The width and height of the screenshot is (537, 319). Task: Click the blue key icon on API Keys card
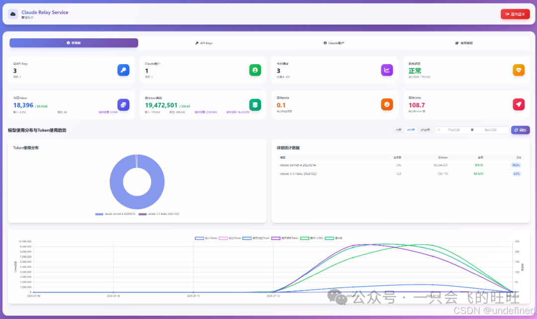tap(123, 70)
